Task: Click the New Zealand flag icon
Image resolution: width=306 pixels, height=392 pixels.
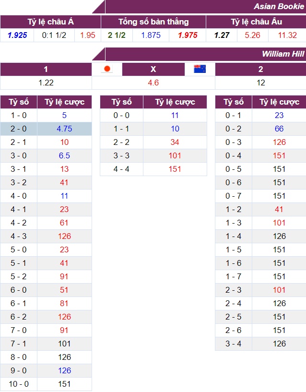Action: tap(200, 69)
